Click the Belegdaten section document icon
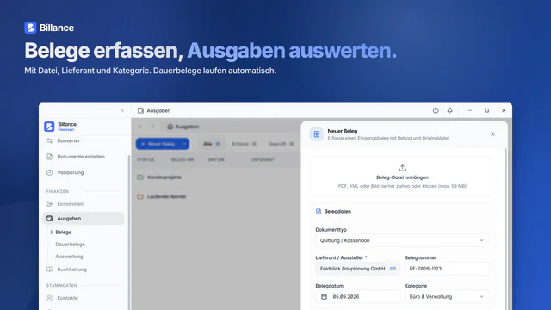 (319, 211)
